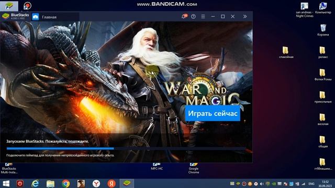The width and height of the screenshot is (335, 188).
Task: Select the спакойная desktop folder
Action: click(x=286, y=52)
